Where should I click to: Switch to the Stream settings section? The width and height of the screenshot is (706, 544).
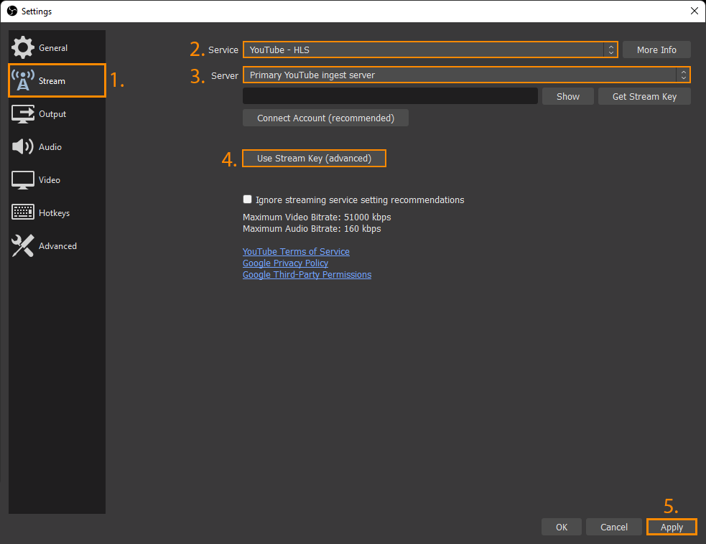57,80
